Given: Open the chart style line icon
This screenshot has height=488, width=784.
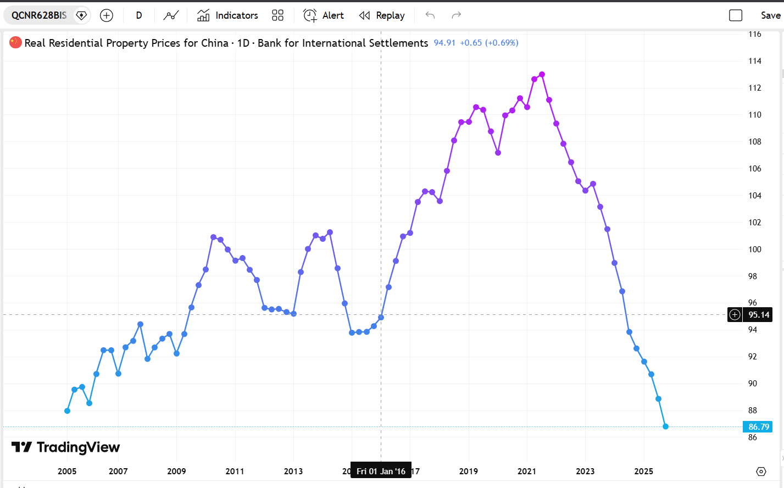Looking at the screenshot, I should pos(171,15).
